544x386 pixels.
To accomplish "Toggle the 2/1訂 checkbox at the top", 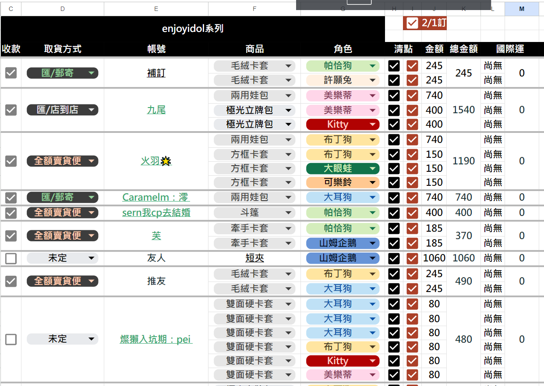I will click(412, 23).
